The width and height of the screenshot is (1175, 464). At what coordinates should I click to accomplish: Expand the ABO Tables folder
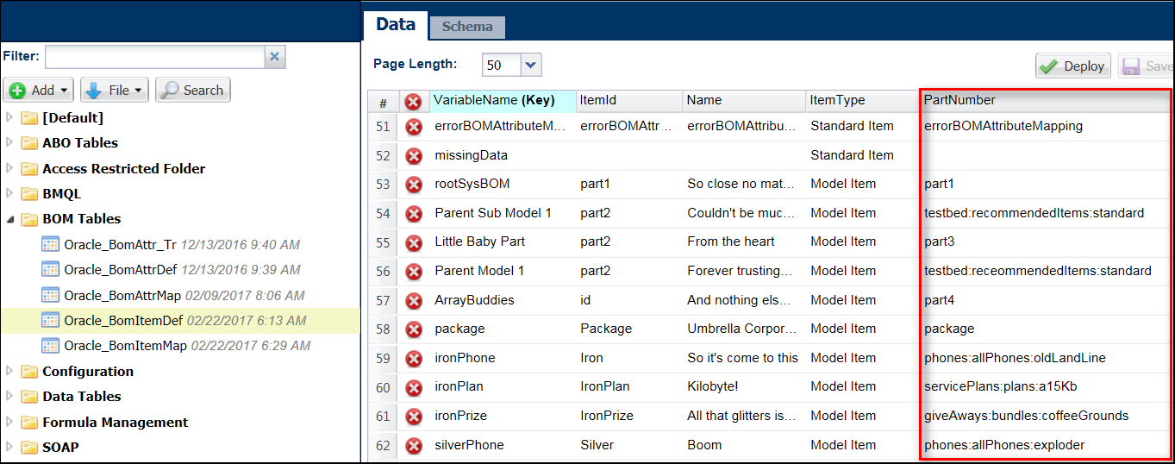pyautogui.click(x=10, y=143)
